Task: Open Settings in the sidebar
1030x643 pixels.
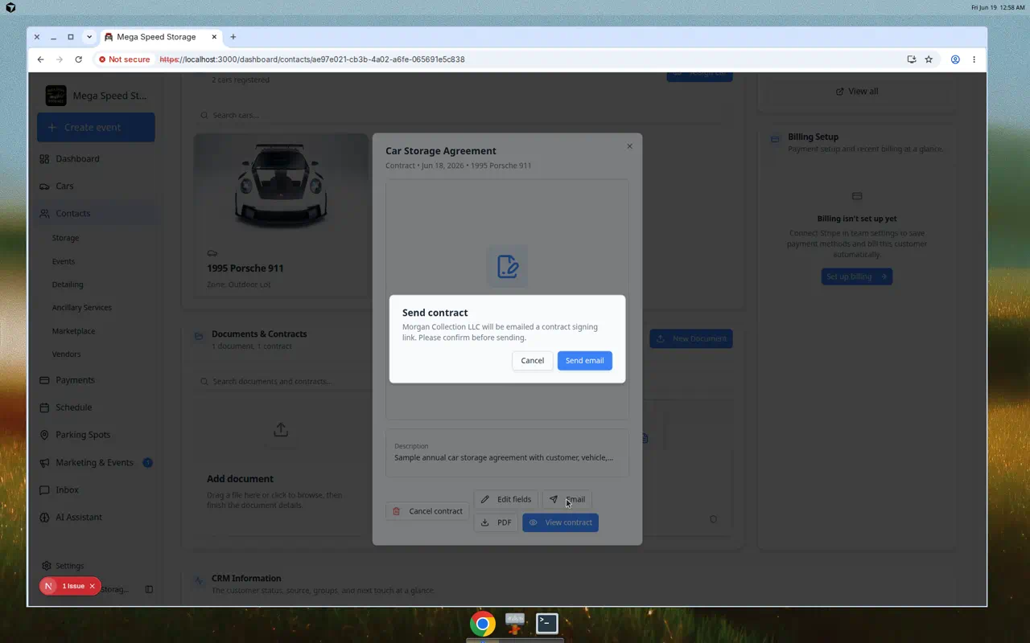Action: click(x=69, y=566)
